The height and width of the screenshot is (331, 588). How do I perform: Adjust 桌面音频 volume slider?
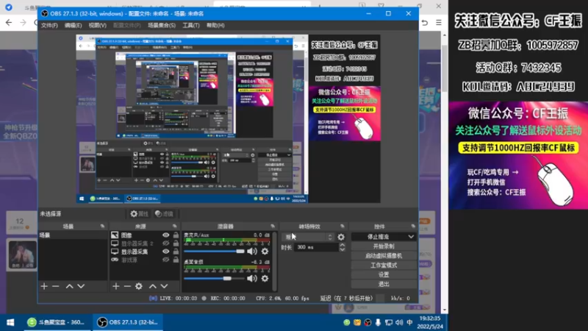(x=214, y=279)
